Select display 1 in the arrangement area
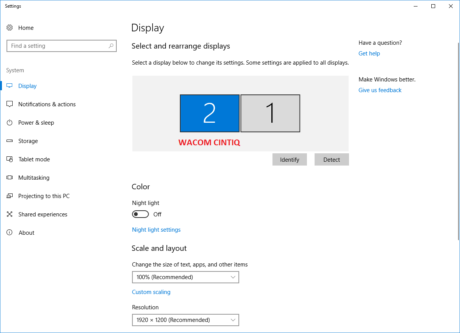This screenshot has width=460, height=333. [x=270, y=113]
